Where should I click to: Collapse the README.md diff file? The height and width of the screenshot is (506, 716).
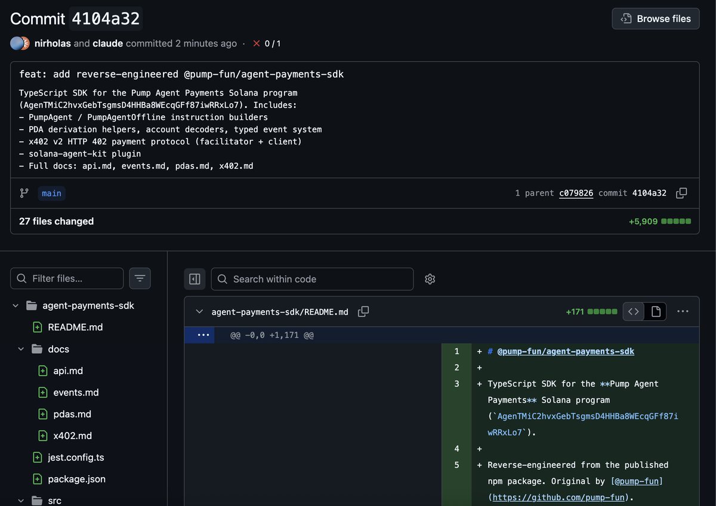point(199,311)
